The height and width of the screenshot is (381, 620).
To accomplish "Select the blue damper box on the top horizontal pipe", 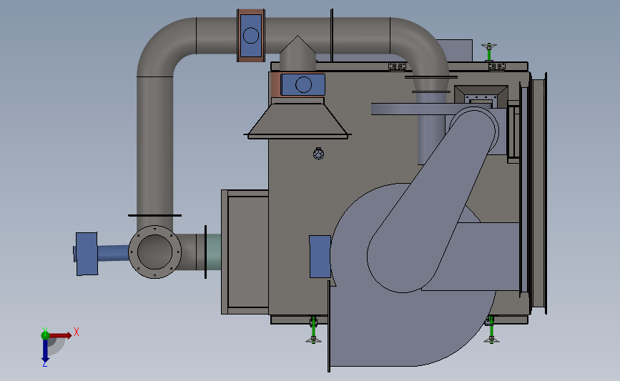I will (x=251, y=36).
